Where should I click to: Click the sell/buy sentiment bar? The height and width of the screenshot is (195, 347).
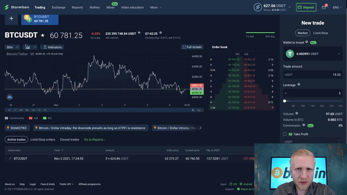click(x=260, y=33)
